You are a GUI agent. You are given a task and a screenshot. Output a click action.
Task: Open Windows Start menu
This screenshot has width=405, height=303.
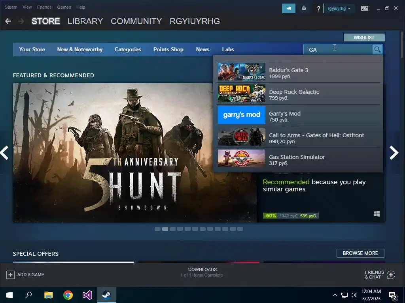click(9, 295)
